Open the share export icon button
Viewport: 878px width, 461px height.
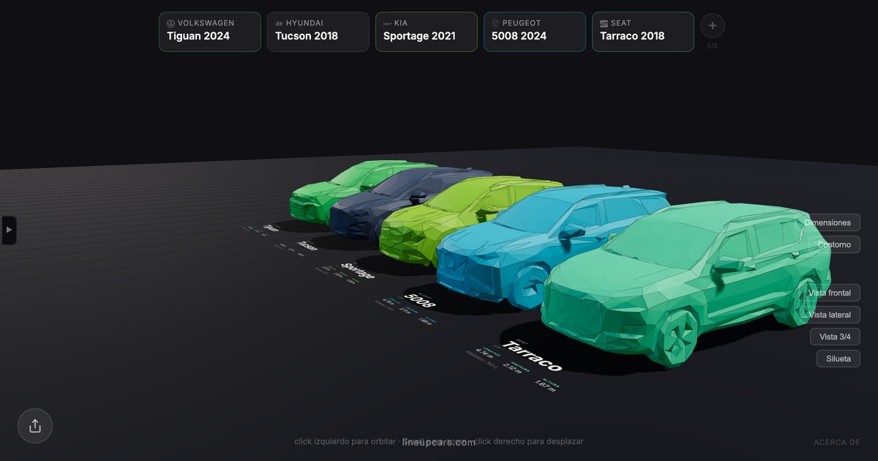pos(35,426)
